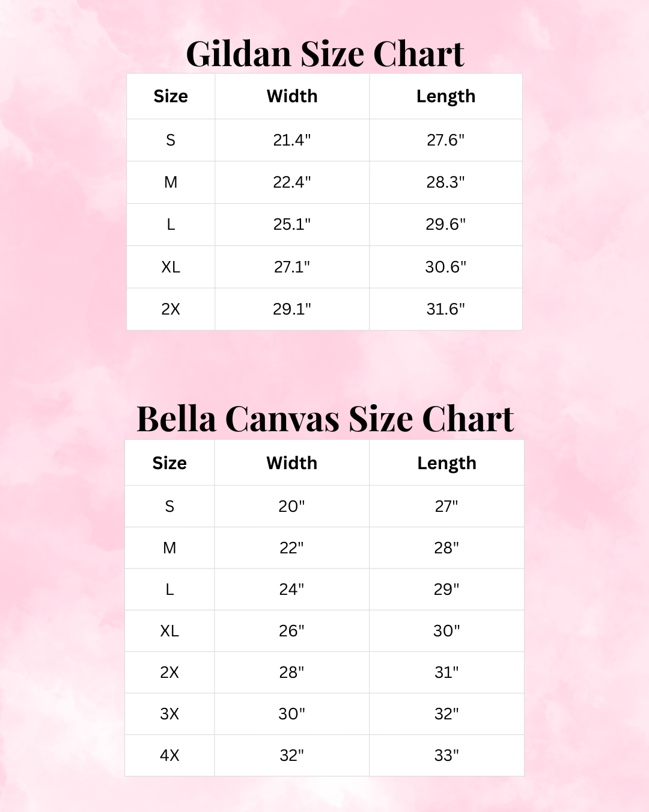The height and width of the screenshot is (812, 649).
Task: Select the Bella Canvas 3X size label
Action: (169, 714)
